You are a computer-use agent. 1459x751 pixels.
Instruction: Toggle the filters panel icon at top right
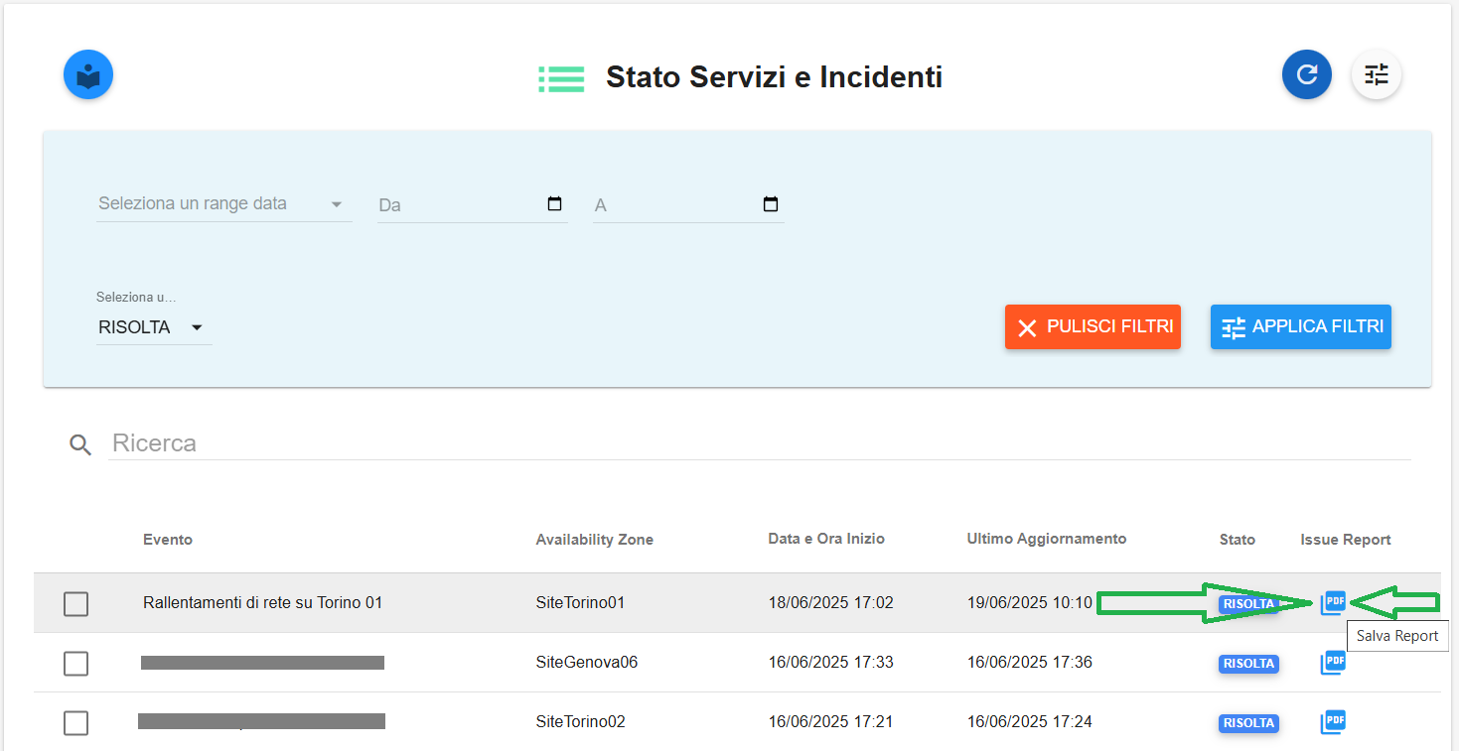coord(1377,75)
